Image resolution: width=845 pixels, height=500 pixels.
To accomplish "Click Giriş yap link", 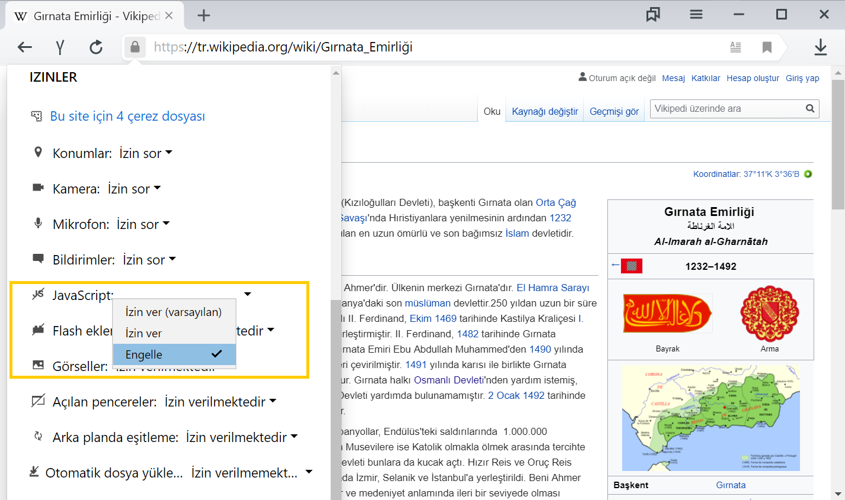I will [802, 78].
